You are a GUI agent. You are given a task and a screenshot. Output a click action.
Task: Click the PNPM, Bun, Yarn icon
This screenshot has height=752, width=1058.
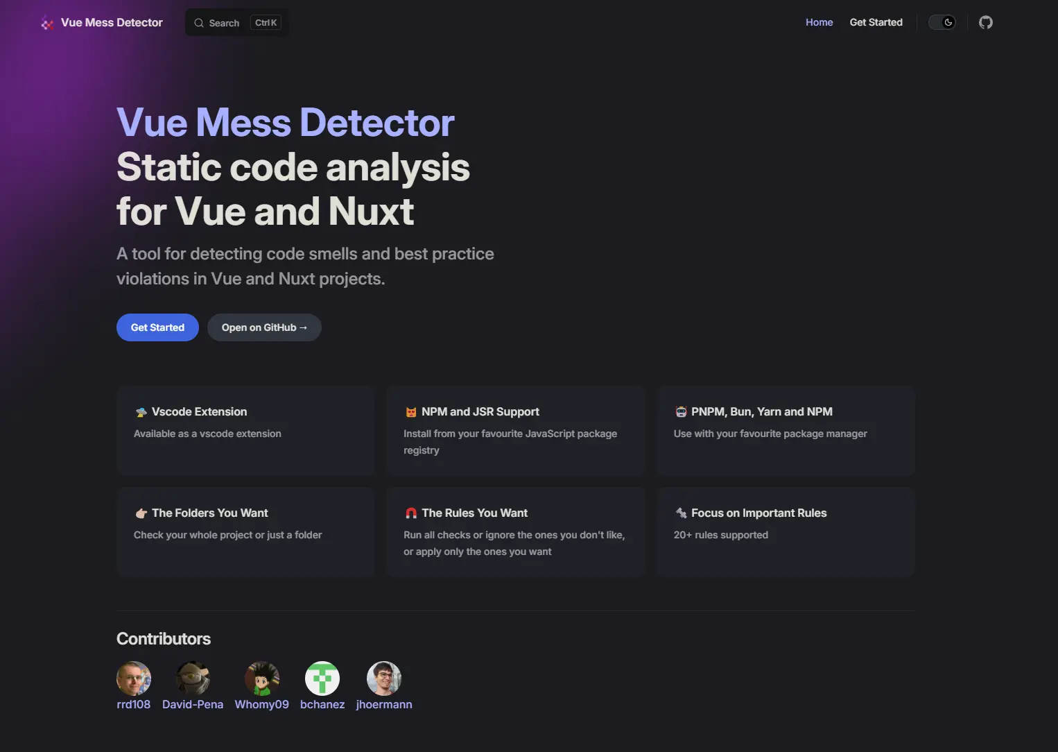click(x=681, y=412)
